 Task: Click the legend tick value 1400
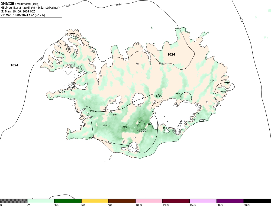click(x=166, y=205)
